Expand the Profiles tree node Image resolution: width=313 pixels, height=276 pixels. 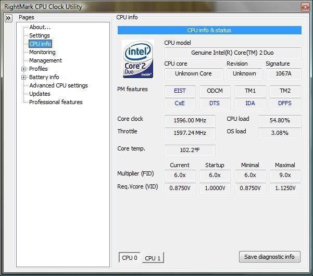pyautogui.click(x=23, y=69)
